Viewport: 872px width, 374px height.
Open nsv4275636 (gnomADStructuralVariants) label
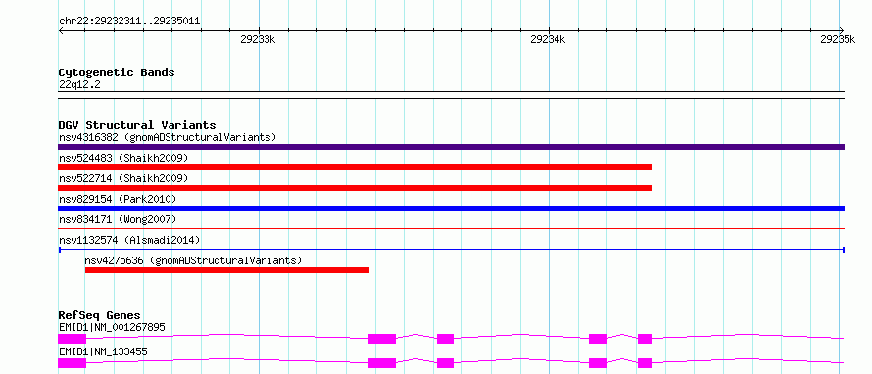tap(193, 260)
